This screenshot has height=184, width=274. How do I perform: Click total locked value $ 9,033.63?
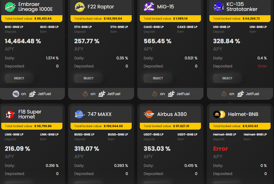click(x=250, y=126)
